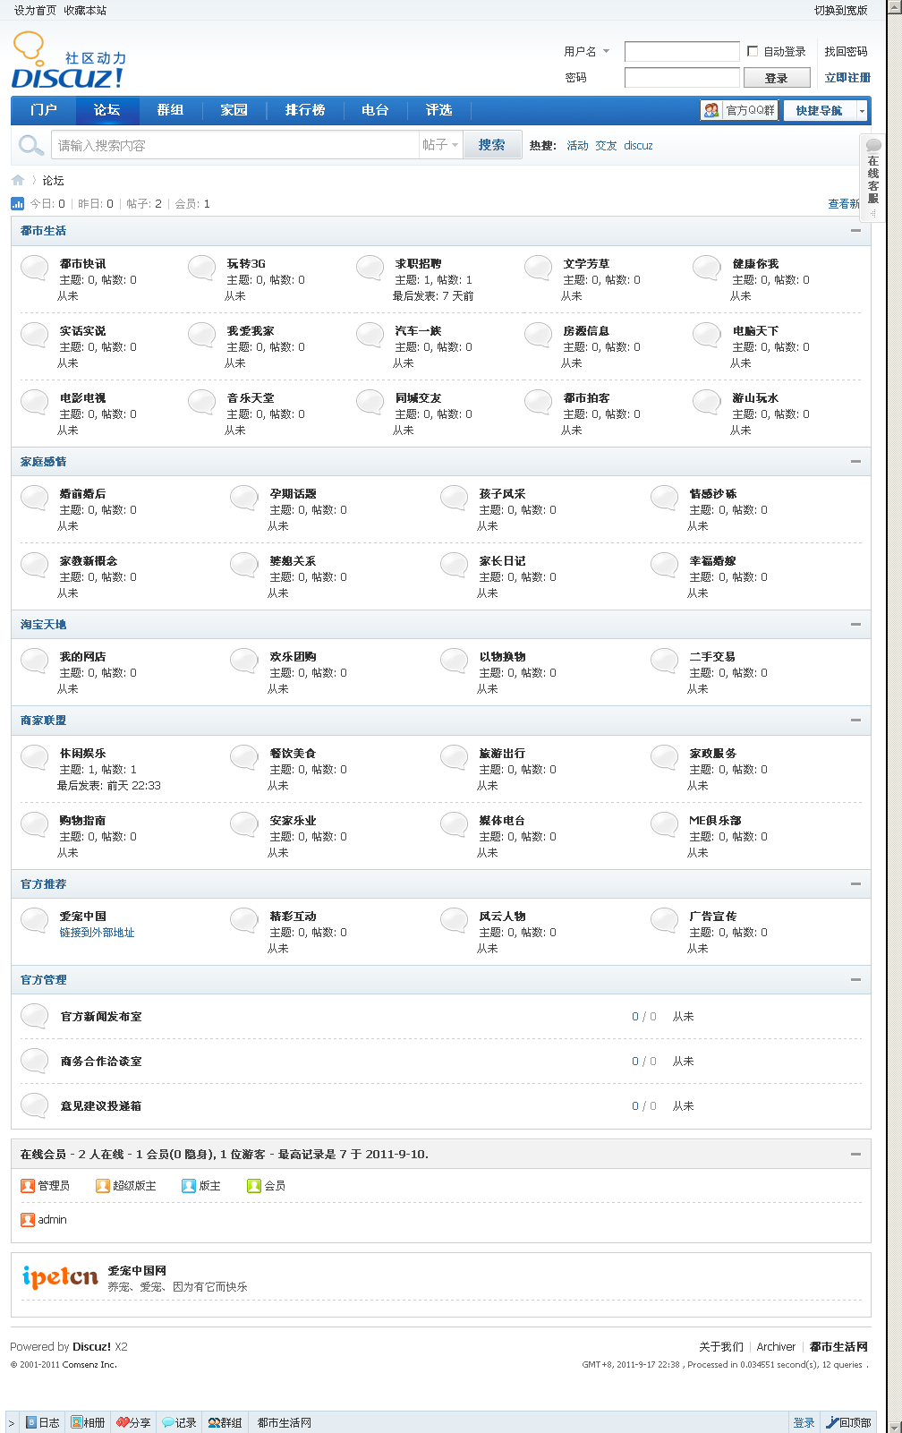The image size is (902, 1433).
Task: Collapse the 官方推荐 category
Action: click(x=855, y=884)
